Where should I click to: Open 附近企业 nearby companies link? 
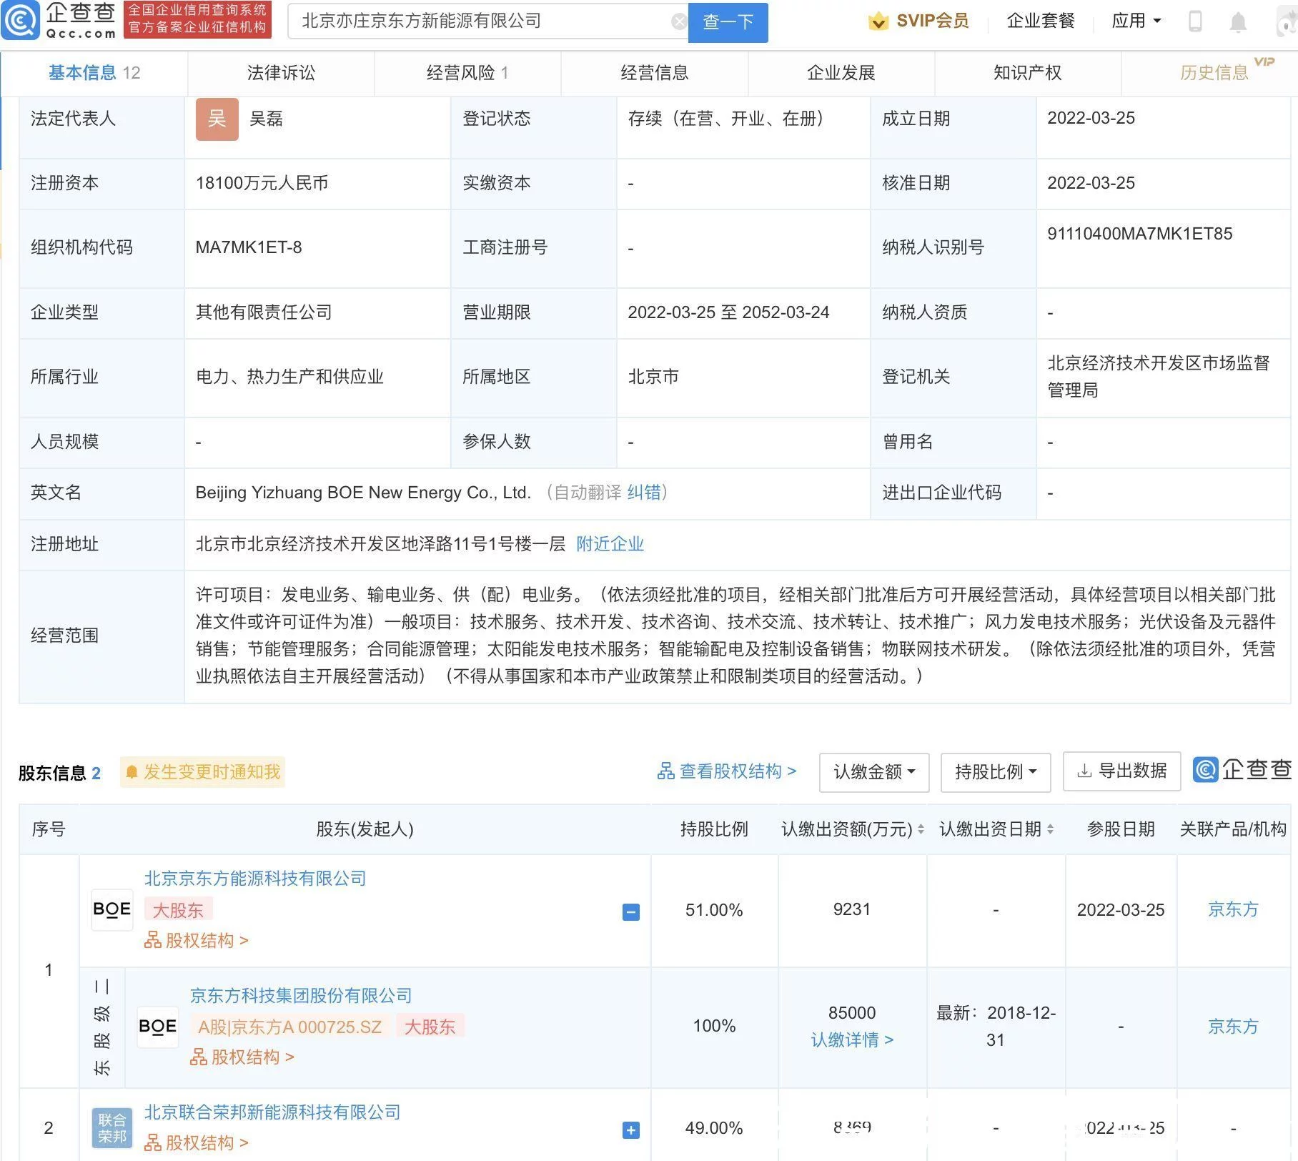[610, 544]
